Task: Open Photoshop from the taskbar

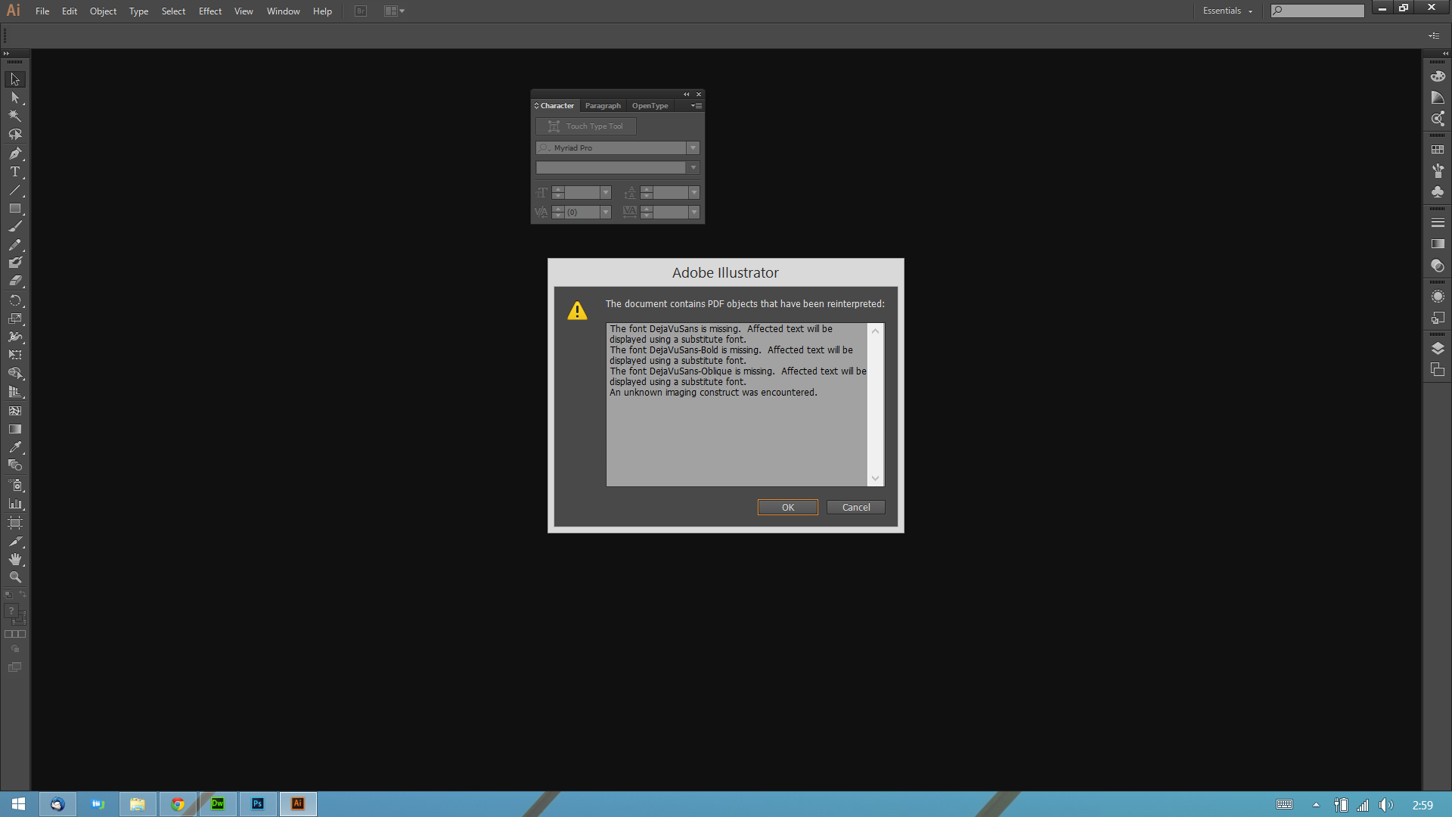Action: coord(258,804)
